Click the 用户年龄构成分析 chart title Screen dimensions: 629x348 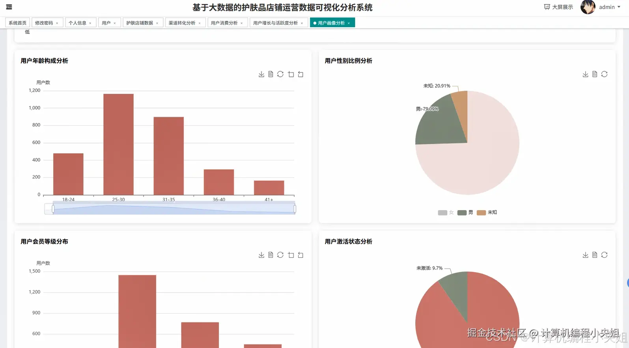[44, 61]
